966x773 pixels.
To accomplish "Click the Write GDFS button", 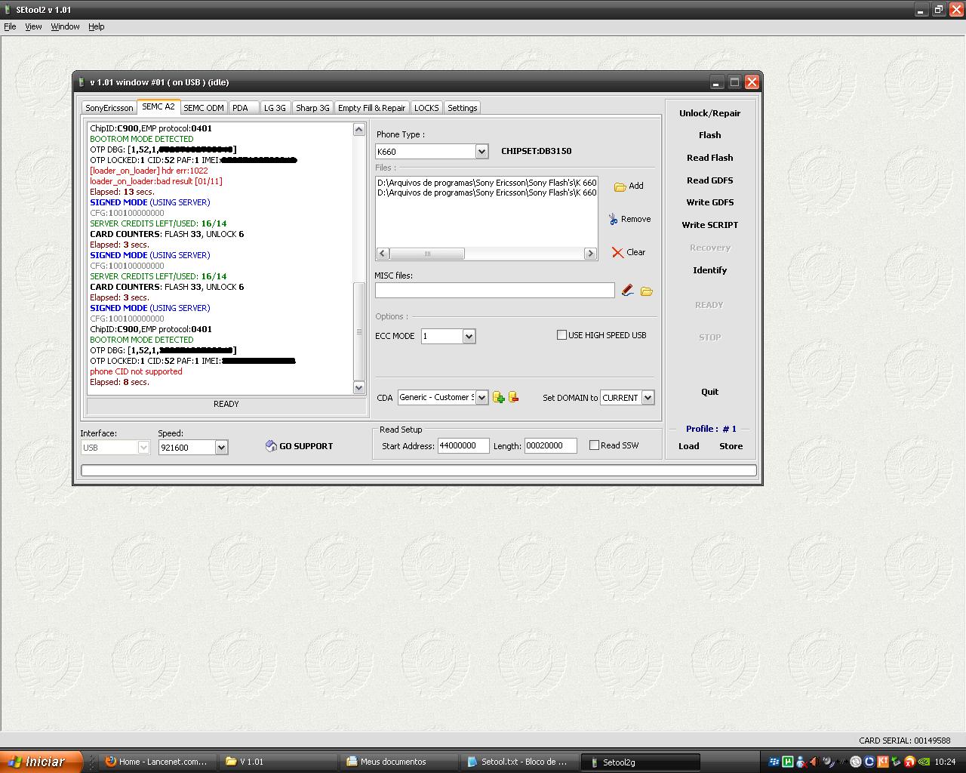I will [709, 202].
